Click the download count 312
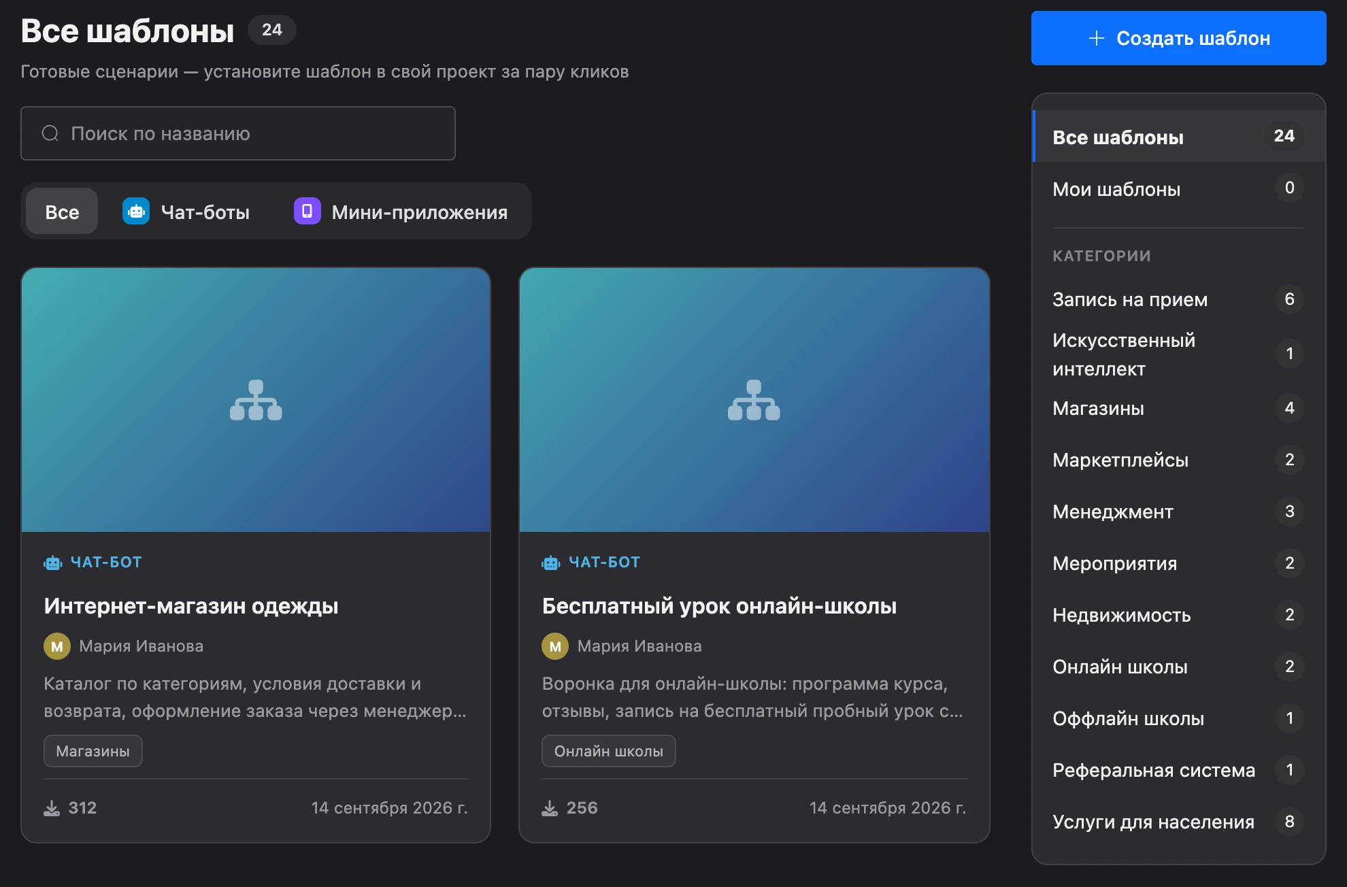1347x887 pixels. pos(82,808)
